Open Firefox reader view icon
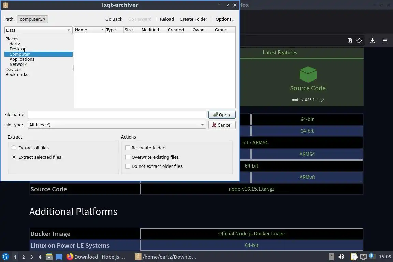Image resolution: width=393 pixels, height=262 pixels. (350, 41)
